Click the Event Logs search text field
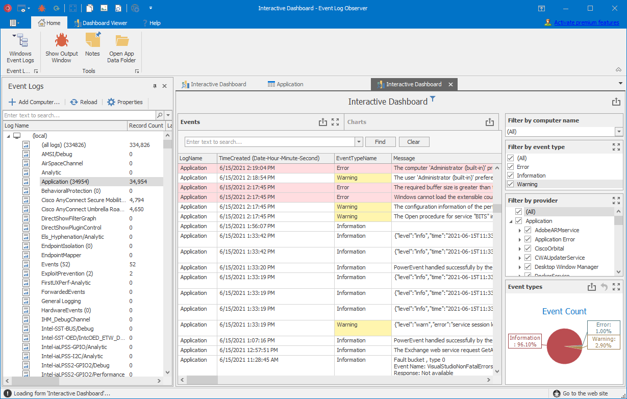The image size is (627, 399). coord(79,115)
